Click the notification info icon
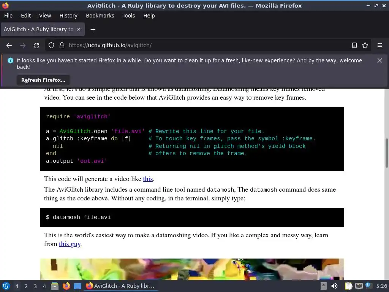The height and width of the screenshot is (292, 389). coord(10,60)
